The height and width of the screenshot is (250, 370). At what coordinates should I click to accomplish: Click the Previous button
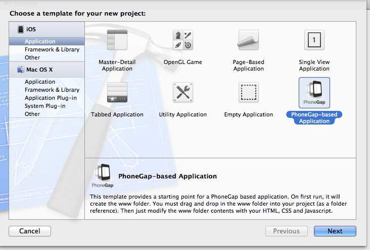pyautogui.click(x=287, y=231)
